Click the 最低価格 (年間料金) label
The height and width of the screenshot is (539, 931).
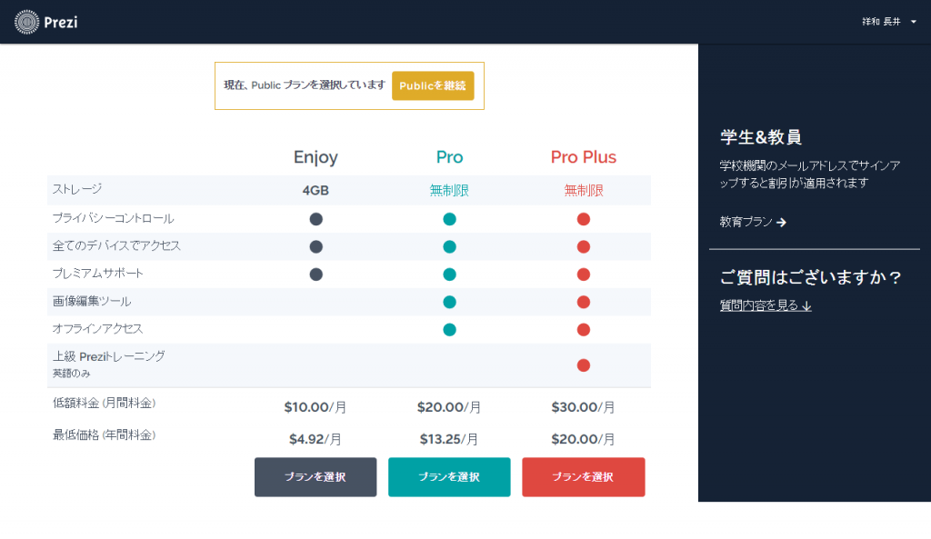pos(104,435)
